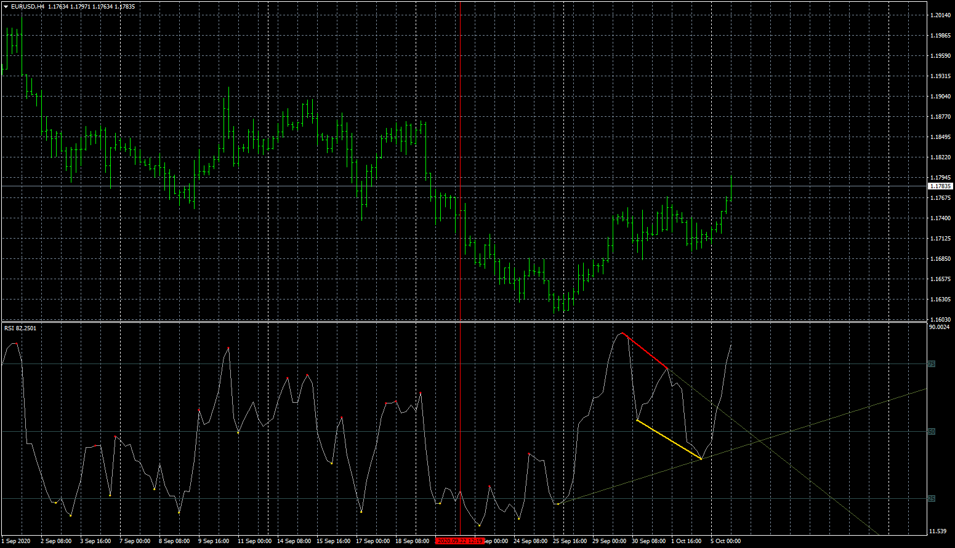The width and height of the screenshot is (955, 548).
Task: Click the triangle icon beside EURUSD,H4
Action: pyautogui.click(x=6, y=7)
